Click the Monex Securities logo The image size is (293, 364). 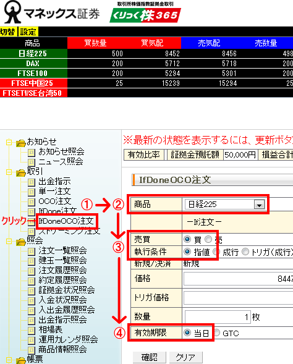(x=52, y=12)
